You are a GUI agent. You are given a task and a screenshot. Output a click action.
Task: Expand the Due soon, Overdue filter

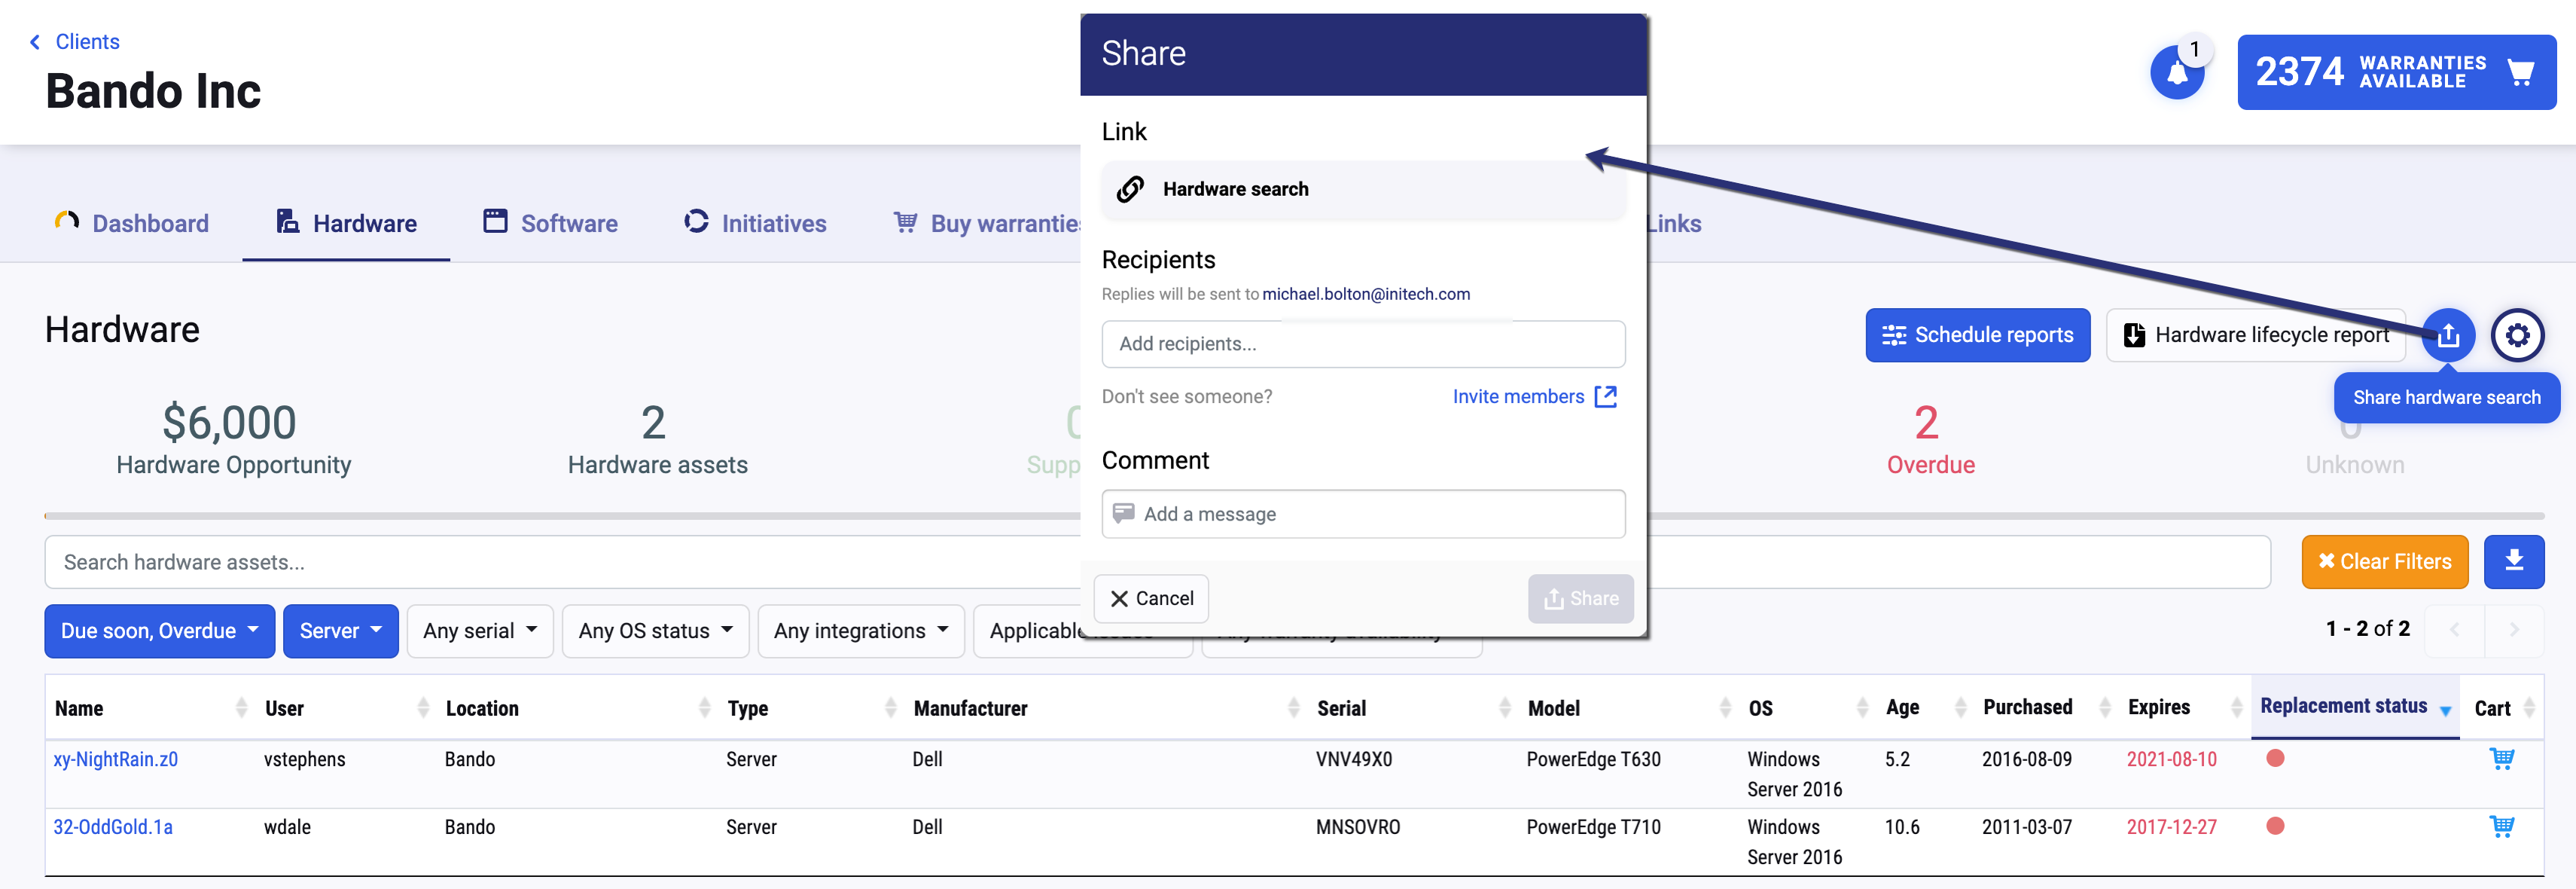(x=159, y=631)
